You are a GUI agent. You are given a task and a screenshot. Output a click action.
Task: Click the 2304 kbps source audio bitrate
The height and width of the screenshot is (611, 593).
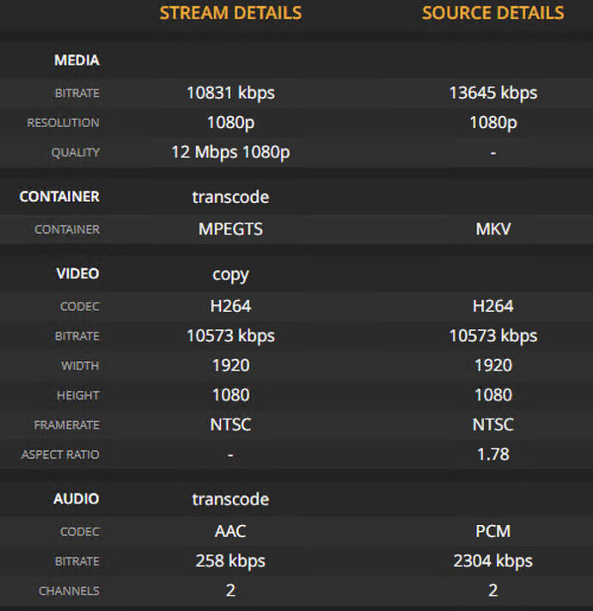pyautogui.click(x=492, y=561)
